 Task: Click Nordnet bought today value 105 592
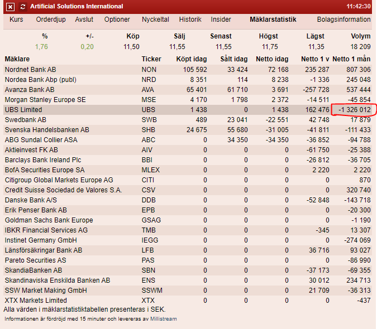(195, 70)
